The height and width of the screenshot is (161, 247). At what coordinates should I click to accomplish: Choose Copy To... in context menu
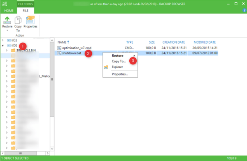click(x=119, y=61)
